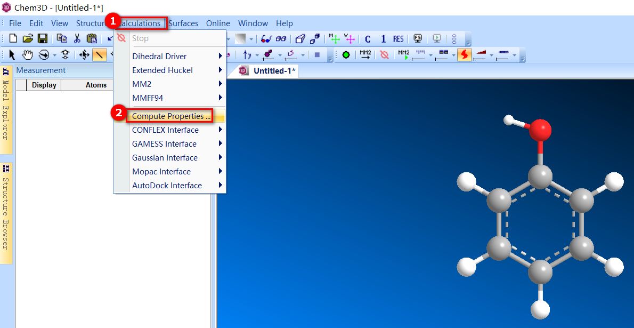Viewport: 634px width, 328px height.
Task: Expand Extended Huckel submenu
Action: 169,70
